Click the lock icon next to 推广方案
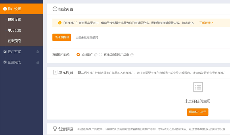Image resolution: width=230 pixels, height=135 pixels. (38, 52)
